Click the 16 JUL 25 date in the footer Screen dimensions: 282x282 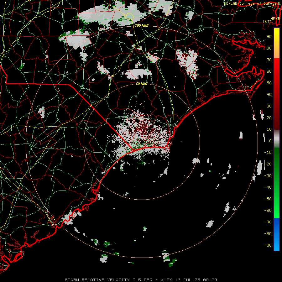[188, 280]
